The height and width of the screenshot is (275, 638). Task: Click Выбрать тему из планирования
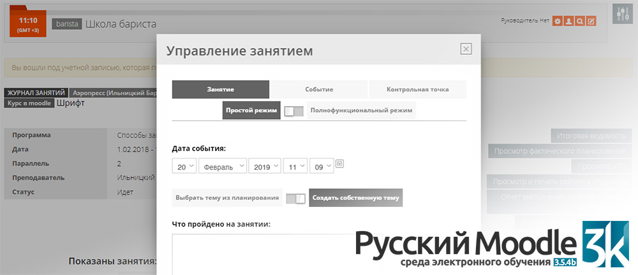[227, 198]
